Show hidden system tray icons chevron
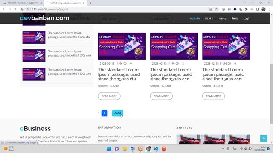This screenshot has width=273, height=153. (x=223, y=149)
